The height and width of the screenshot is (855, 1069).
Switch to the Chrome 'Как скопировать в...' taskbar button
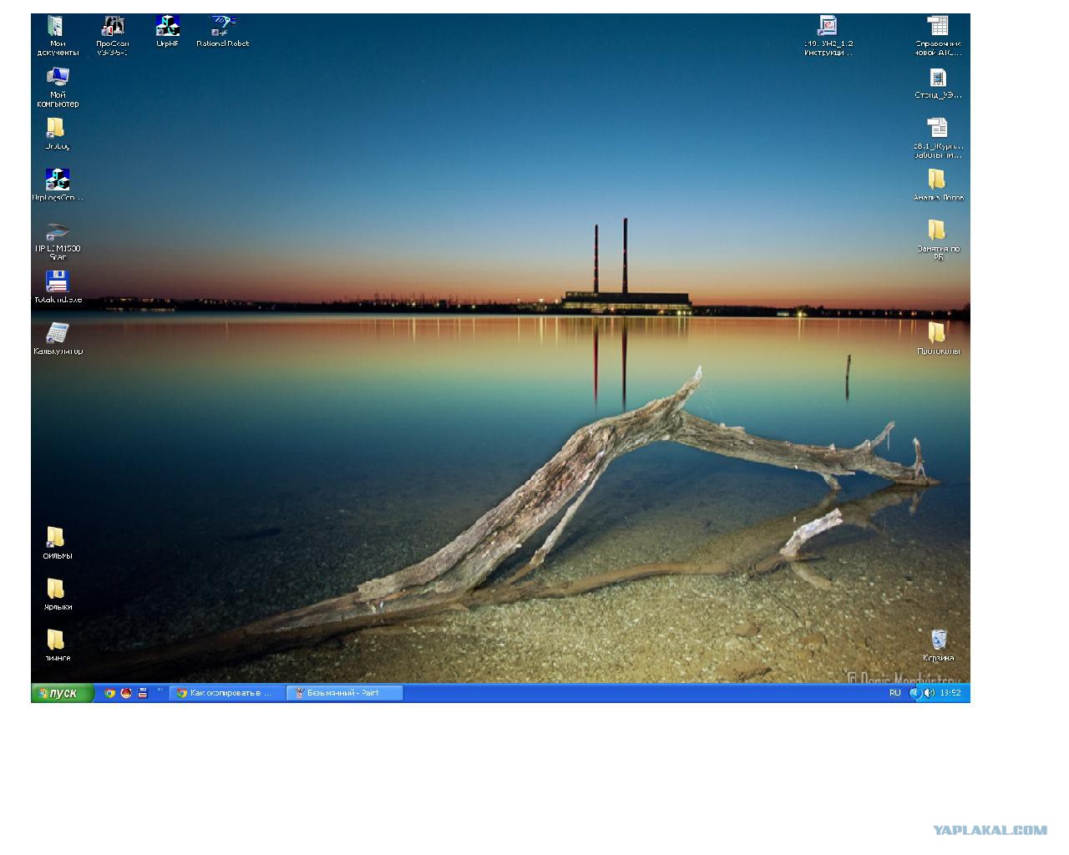click(226, 693)
